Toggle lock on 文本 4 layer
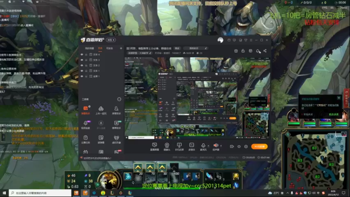 pyautogui.click(x=86, y=54)
